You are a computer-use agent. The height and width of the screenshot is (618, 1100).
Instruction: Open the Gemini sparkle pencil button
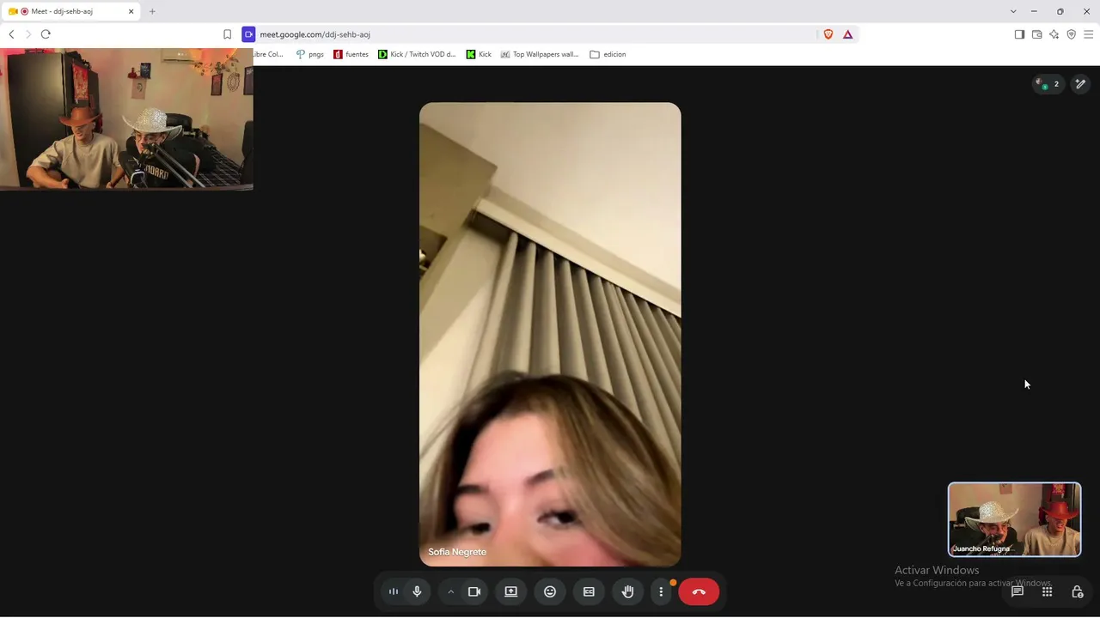tap(1080, 84)
